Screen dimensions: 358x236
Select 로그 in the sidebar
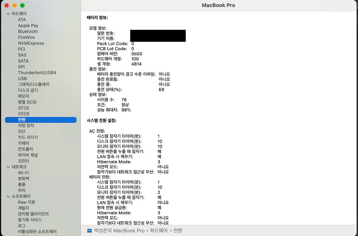pos(22,226)
